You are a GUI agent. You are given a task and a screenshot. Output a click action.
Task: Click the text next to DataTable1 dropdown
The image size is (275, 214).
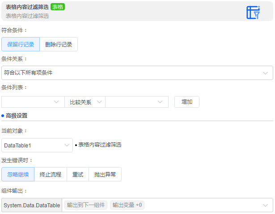(100, 145)
